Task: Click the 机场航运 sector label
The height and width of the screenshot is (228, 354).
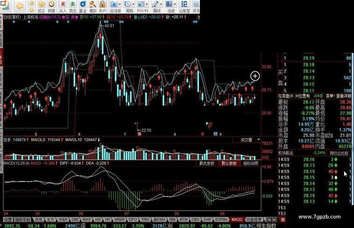Action: [286, 153]
